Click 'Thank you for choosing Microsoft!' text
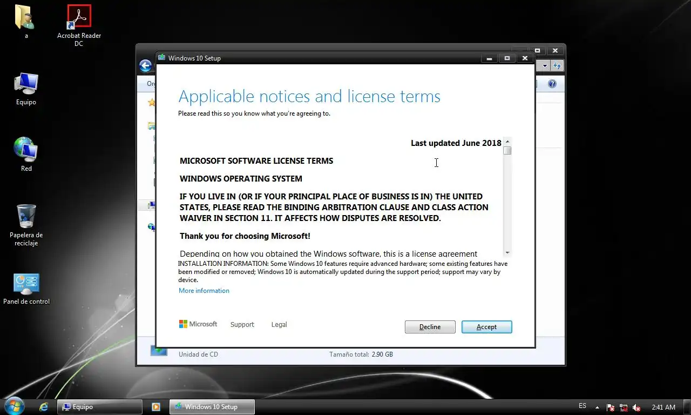Image resolution: width=691 pixels, height=415 pixels. (245, 236)
